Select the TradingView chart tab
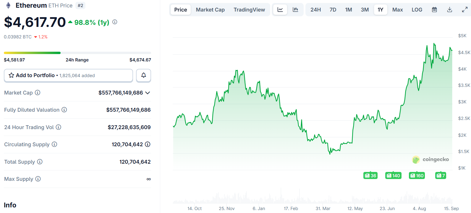 pyautogui.click(x=249, y=10)
